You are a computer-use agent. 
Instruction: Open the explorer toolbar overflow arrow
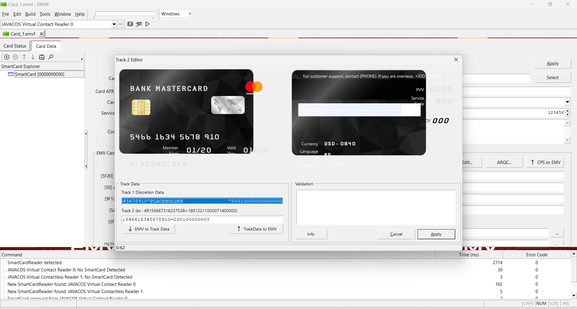click(82, 59)
